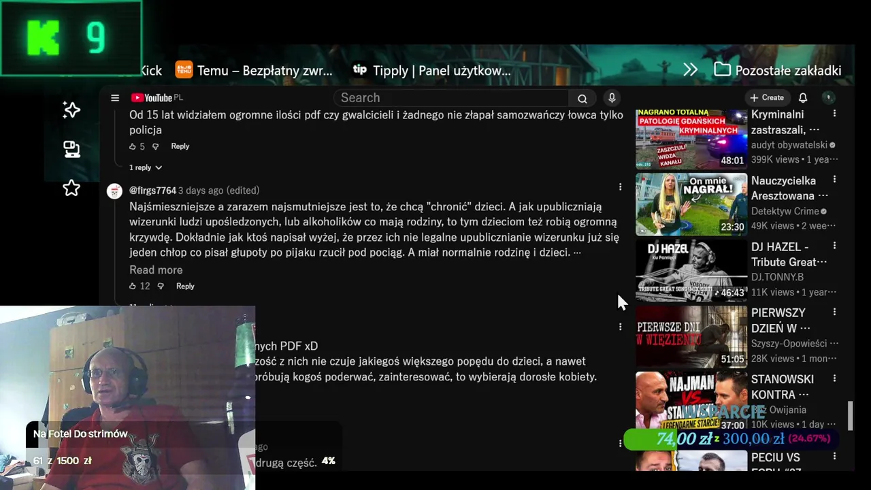
Task: Open the DJ.TONNY.B channel
Action: pos(777,277)
